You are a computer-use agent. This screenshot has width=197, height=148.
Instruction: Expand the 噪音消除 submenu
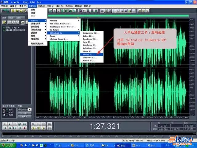point(38,39)
